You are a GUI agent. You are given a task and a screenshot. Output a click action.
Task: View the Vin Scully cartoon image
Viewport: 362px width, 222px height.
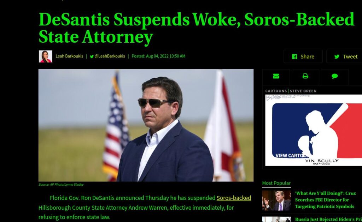pos(314,130)
